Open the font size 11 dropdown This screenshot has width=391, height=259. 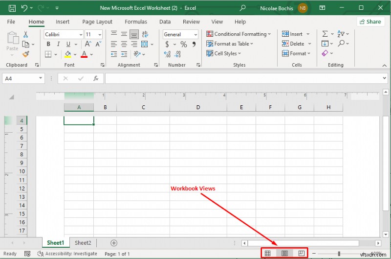pyautogui.click(x=100, y=34)
